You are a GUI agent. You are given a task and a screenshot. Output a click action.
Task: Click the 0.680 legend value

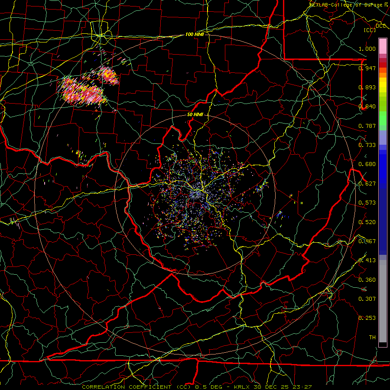367,164
